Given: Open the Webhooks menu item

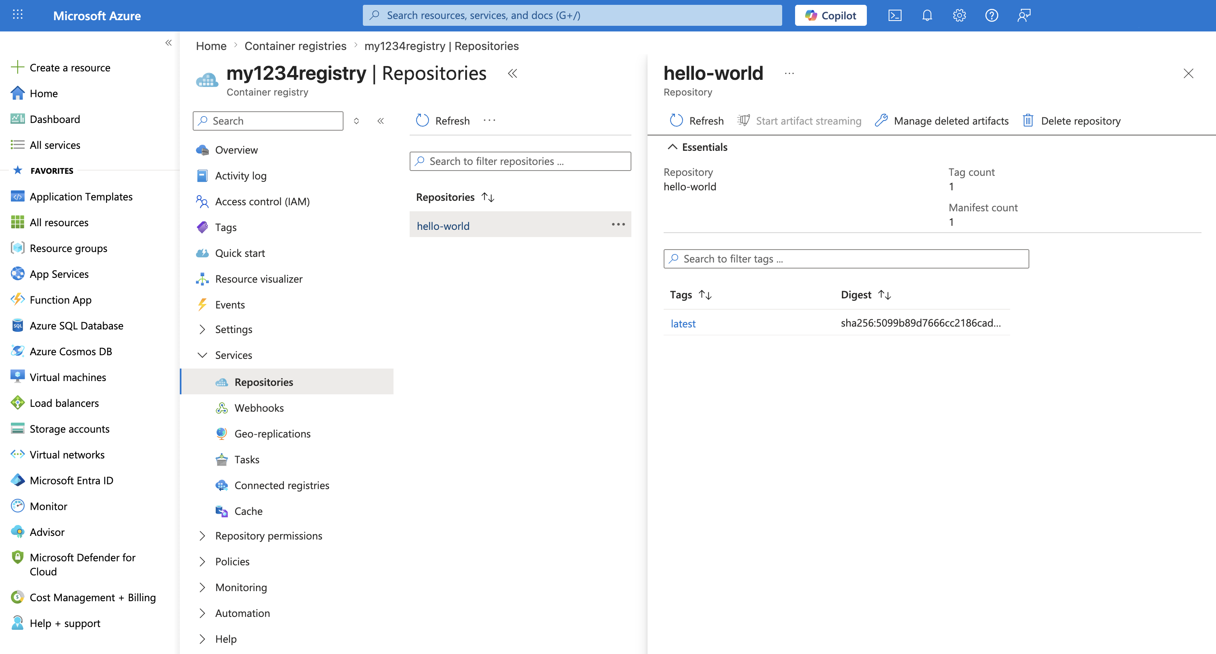Looking at the screenshot, I should point(259,408).
